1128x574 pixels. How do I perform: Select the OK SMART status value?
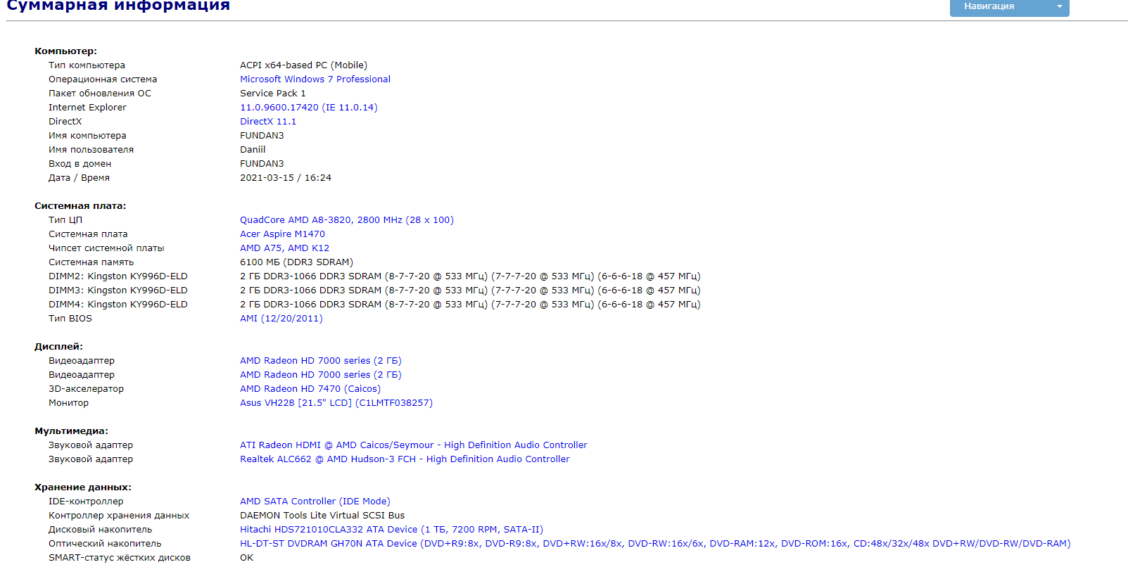click(246, 558)
